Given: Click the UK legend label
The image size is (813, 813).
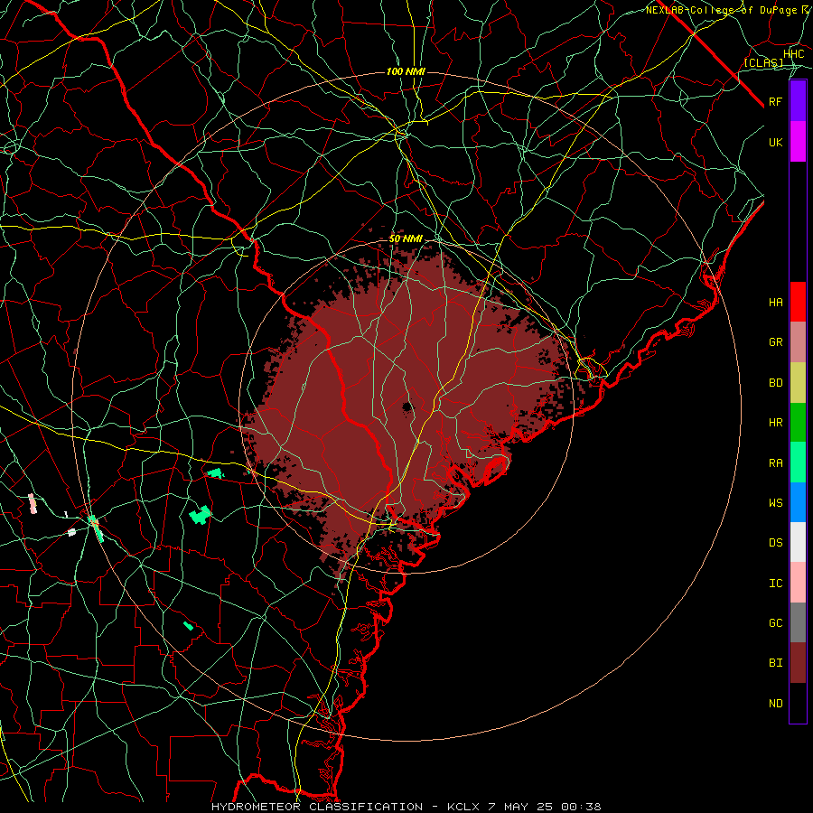Looking at the screenshot, I should click(x=776, y=143).
